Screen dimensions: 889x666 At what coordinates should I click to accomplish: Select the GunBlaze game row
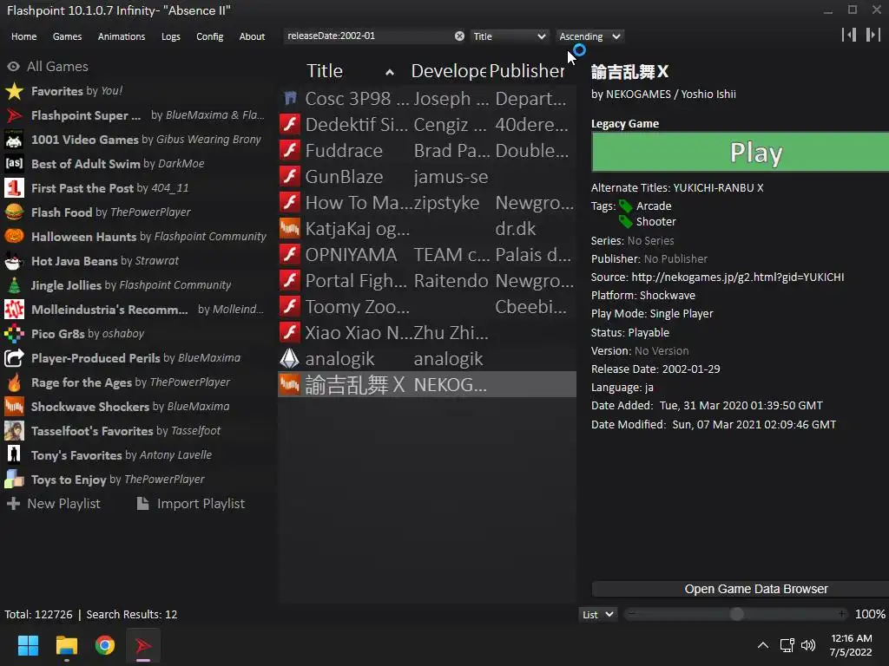pos(427,177)
